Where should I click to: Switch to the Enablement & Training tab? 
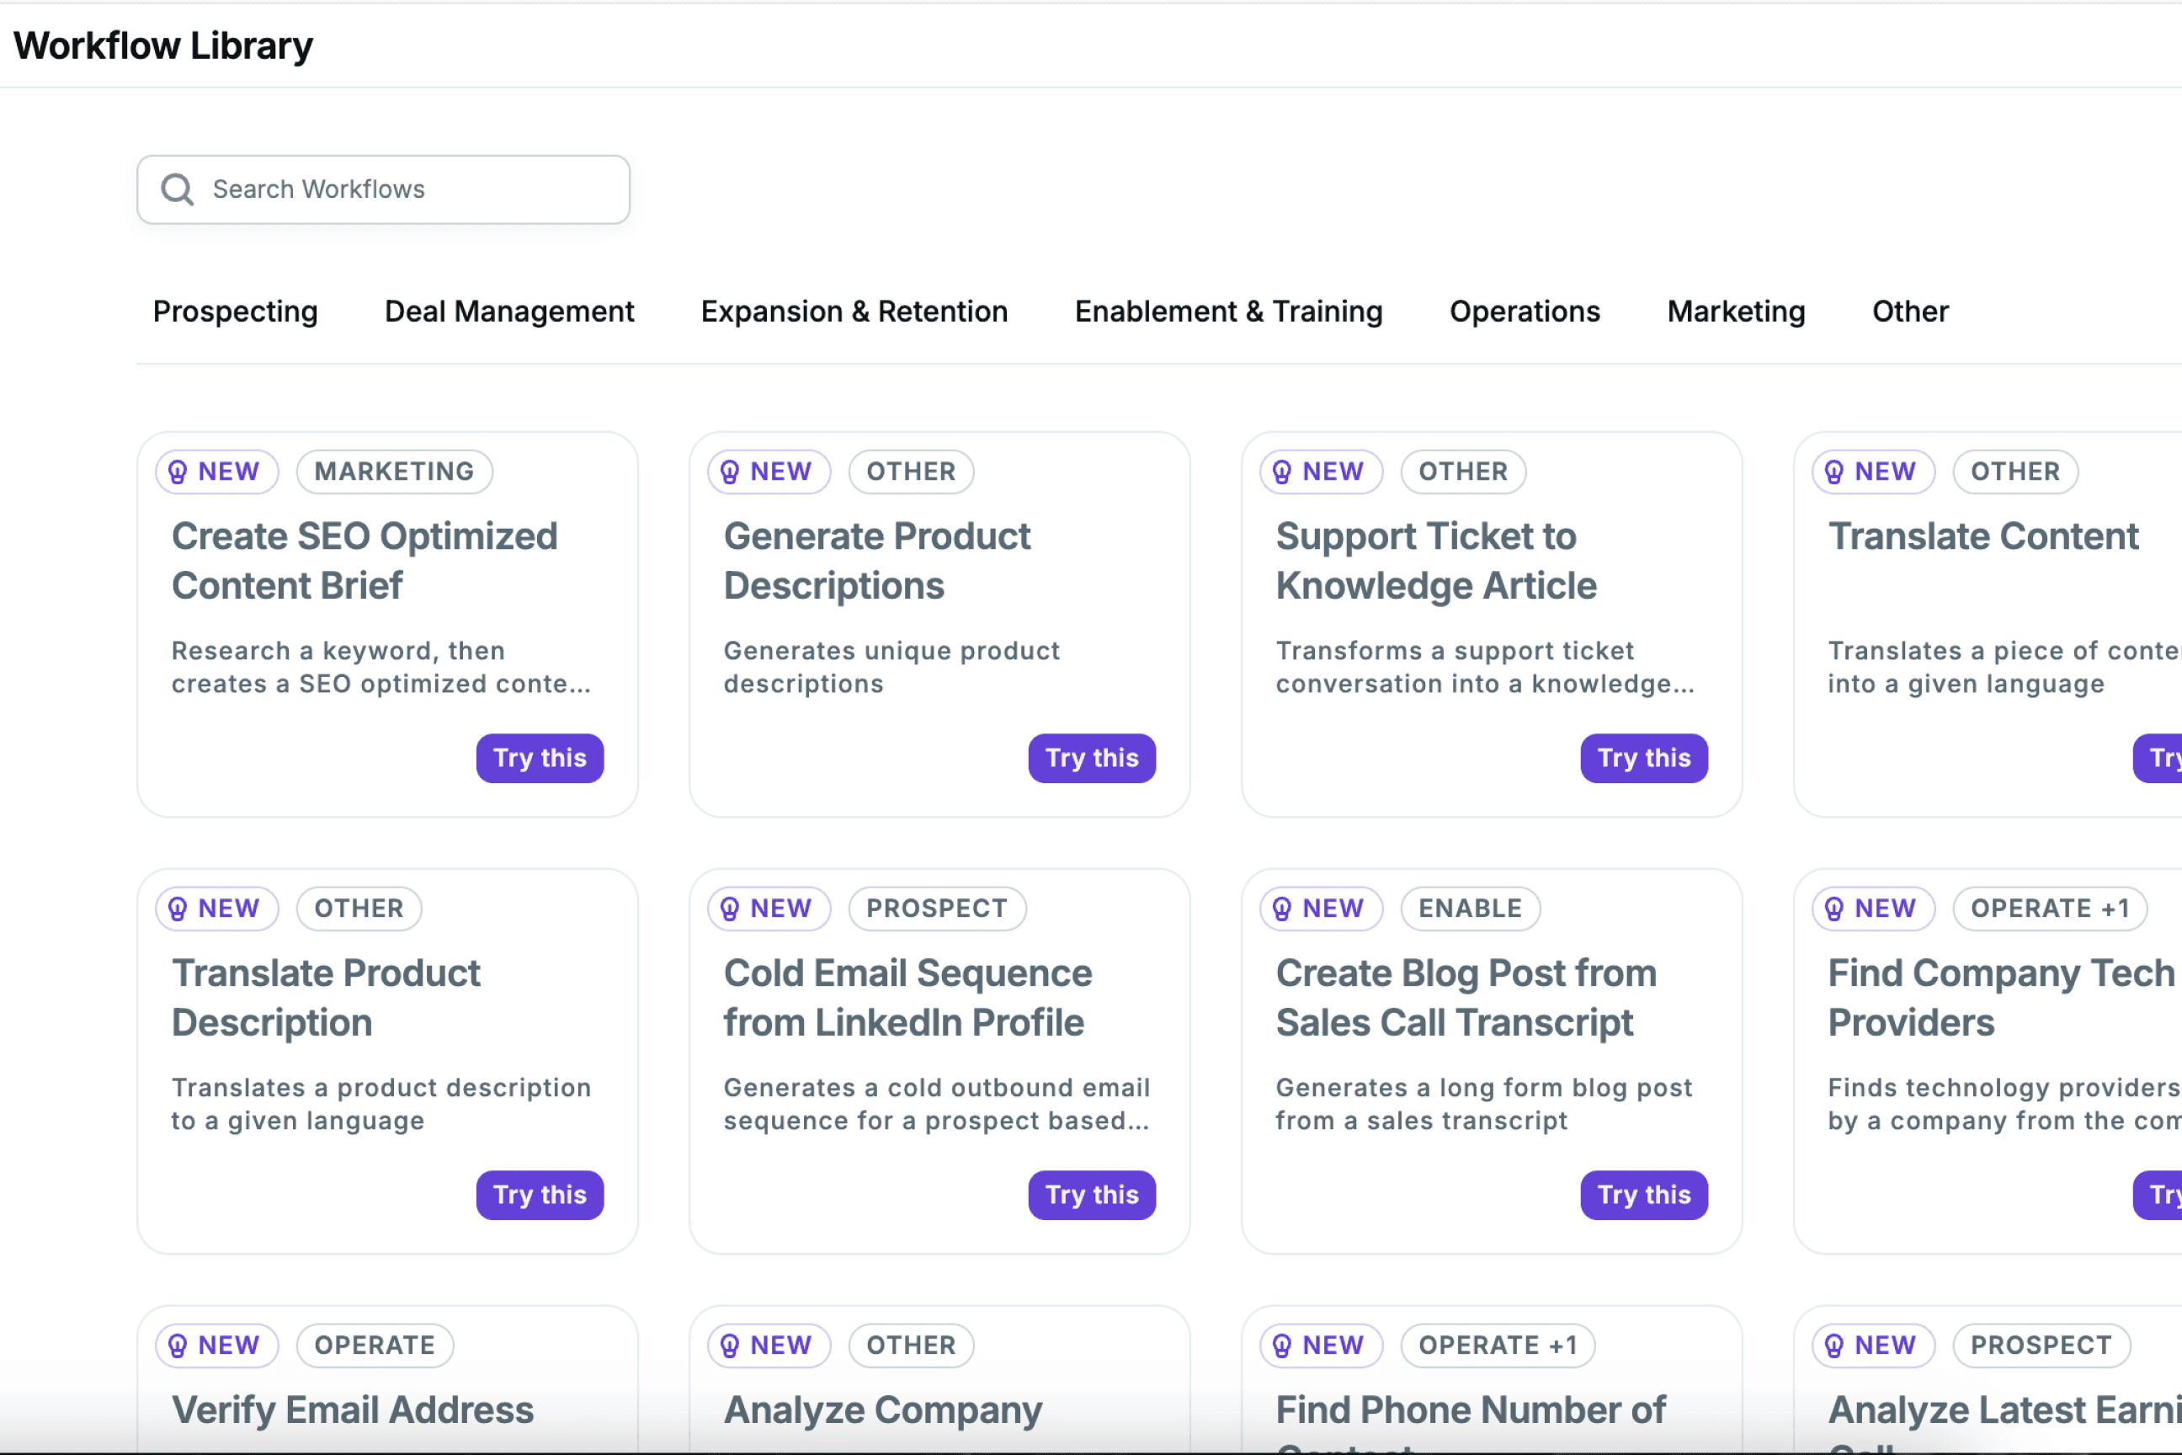(1228, 312)
